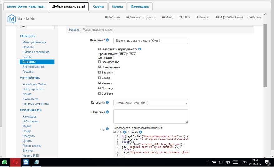Screen dimensions: 274x167
Task: Click the info icon beside Описание label
Action: (107, 112)
